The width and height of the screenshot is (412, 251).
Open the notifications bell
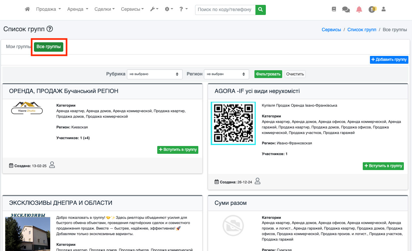[x=359, y=9]
